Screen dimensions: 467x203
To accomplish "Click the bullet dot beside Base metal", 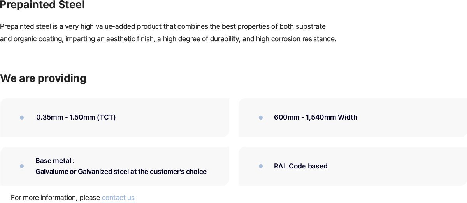I will (x=22, y=166).
